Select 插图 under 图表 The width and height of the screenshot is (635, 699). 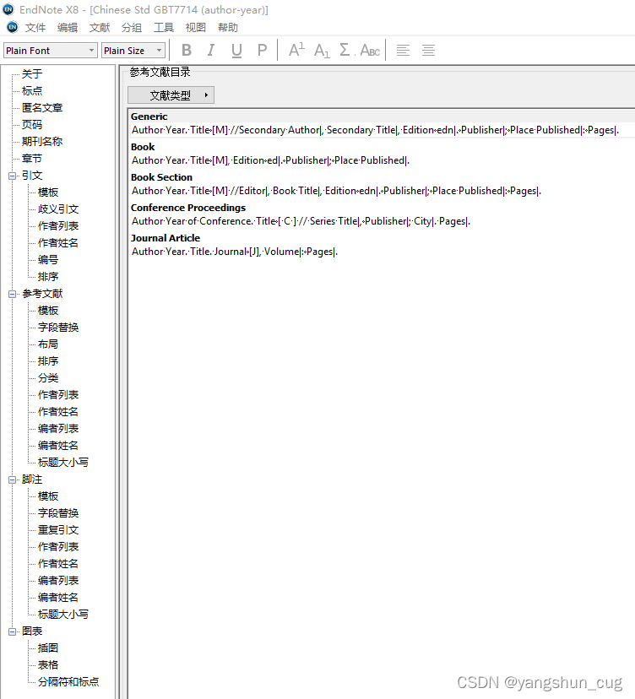point(48,648)
